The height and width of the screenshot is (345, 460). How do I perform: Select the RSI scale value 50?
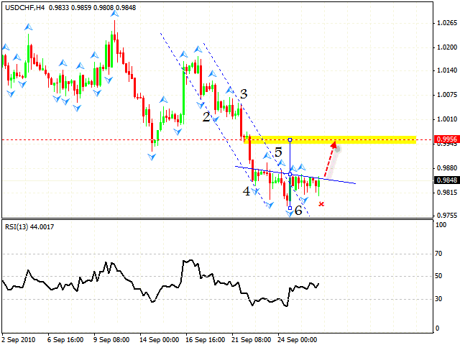click(438, 276)
